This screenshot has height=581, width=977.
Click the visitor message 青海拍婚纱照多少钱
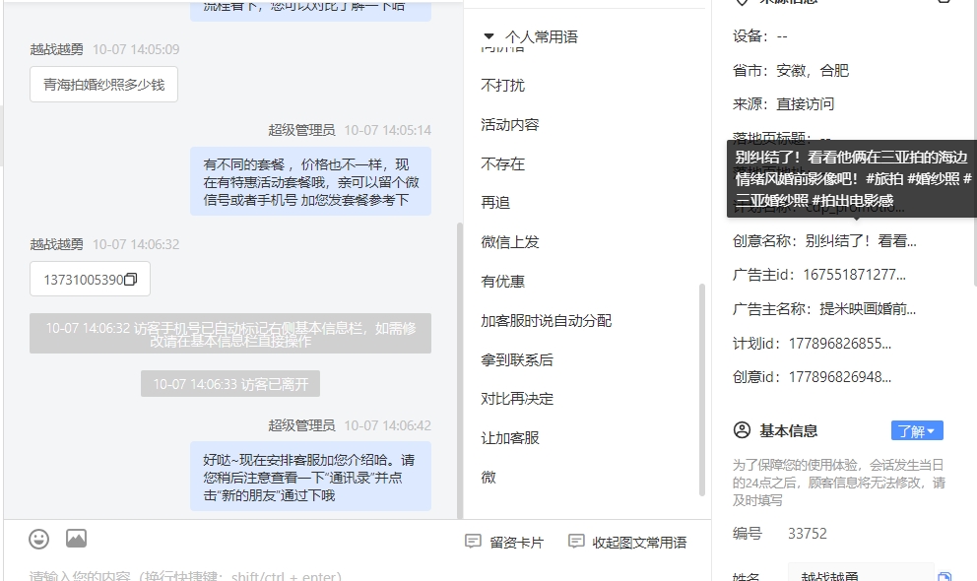click(x=104, y=84)
